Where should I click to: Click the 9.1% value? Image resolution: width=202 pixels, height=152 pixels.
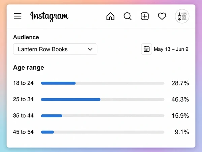click(x=182, y=132)
